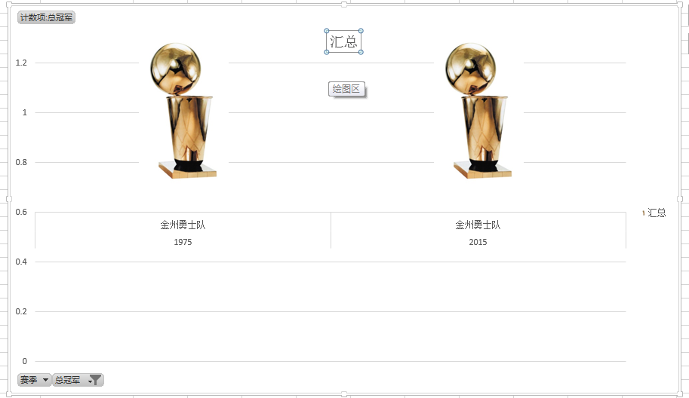Click the chart's bottom-center resize handle
The width and height of the screenshot is (689, 398).
[x=344, y=394]
